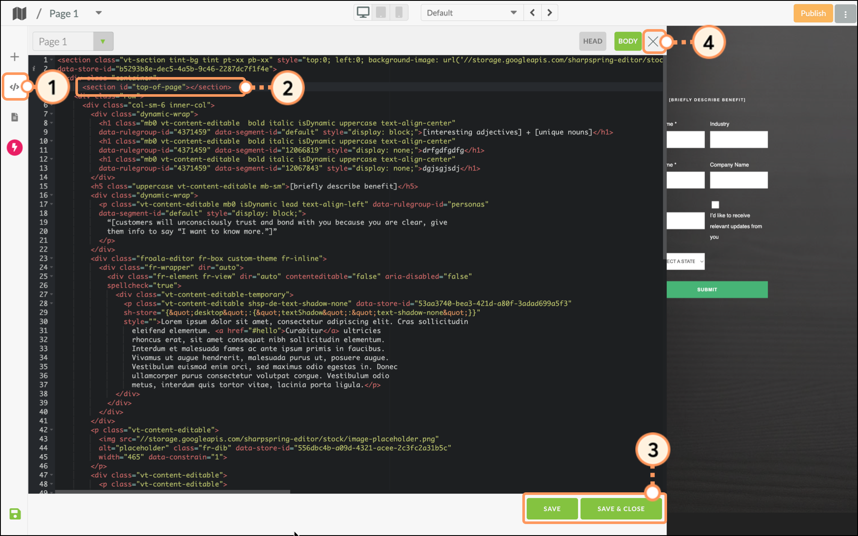This screenshot has width=858, height=536.
Task: Open the map logo home icon
Action: pyautogui.click(x=19, y=13)
